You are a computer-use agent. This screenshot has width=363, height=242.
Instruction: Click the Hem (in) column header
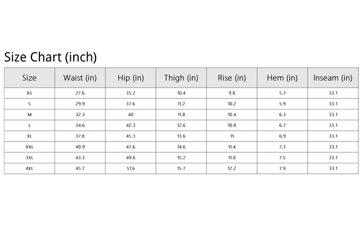[283, 78]
